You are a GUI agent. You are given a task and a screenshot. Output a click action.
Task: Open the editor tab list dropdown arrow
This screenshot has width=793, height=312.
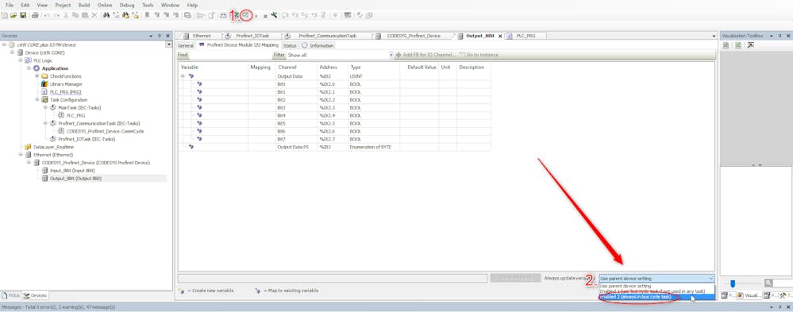tap(714, 36)
